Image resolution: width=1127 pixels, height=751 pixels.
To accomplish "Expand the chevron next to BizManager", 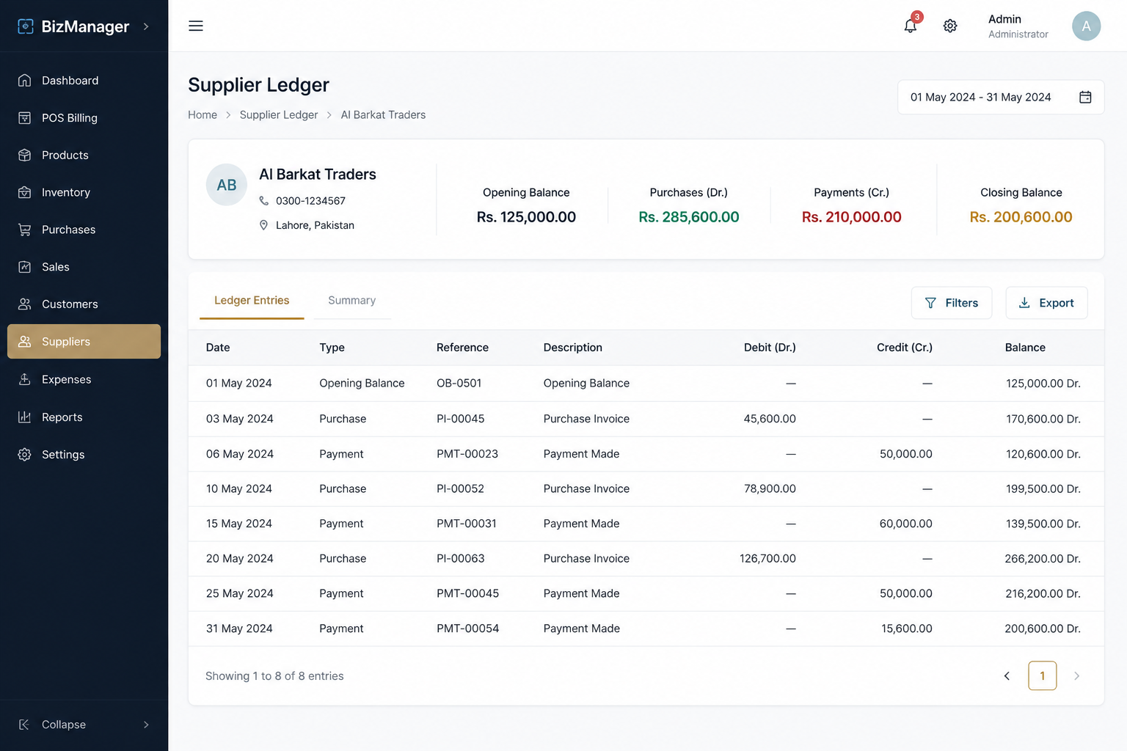I will point(146,26).
